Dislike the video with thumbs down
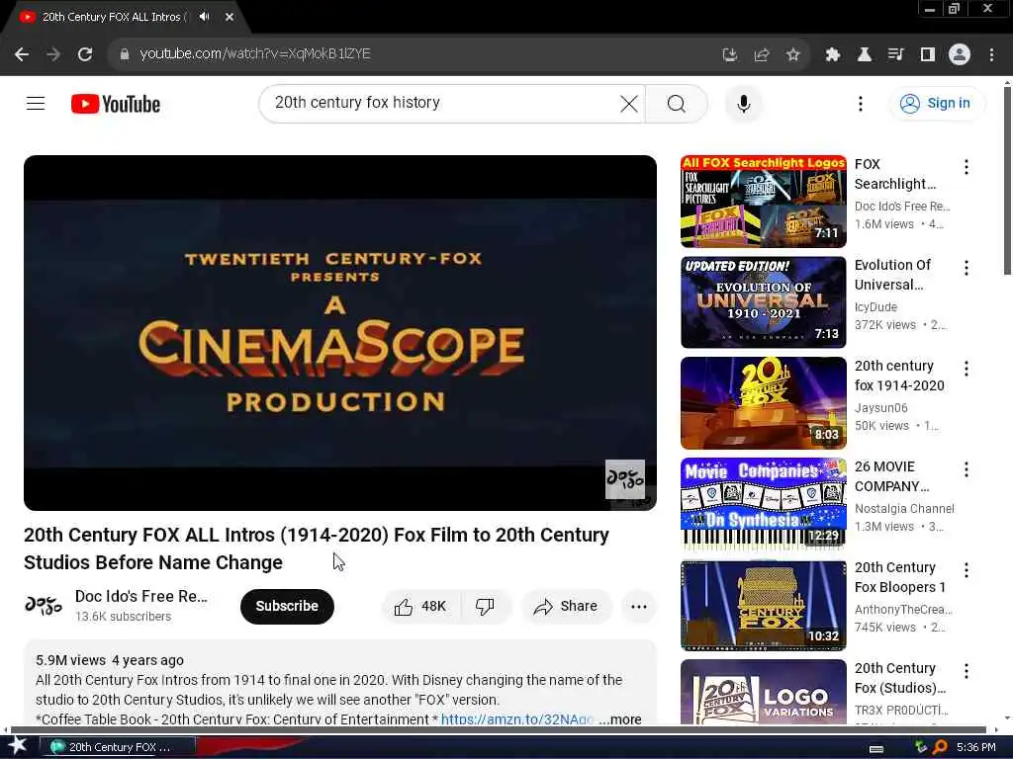The width and height of the screenshot is (1013, 759). click(x=485, y=606)
